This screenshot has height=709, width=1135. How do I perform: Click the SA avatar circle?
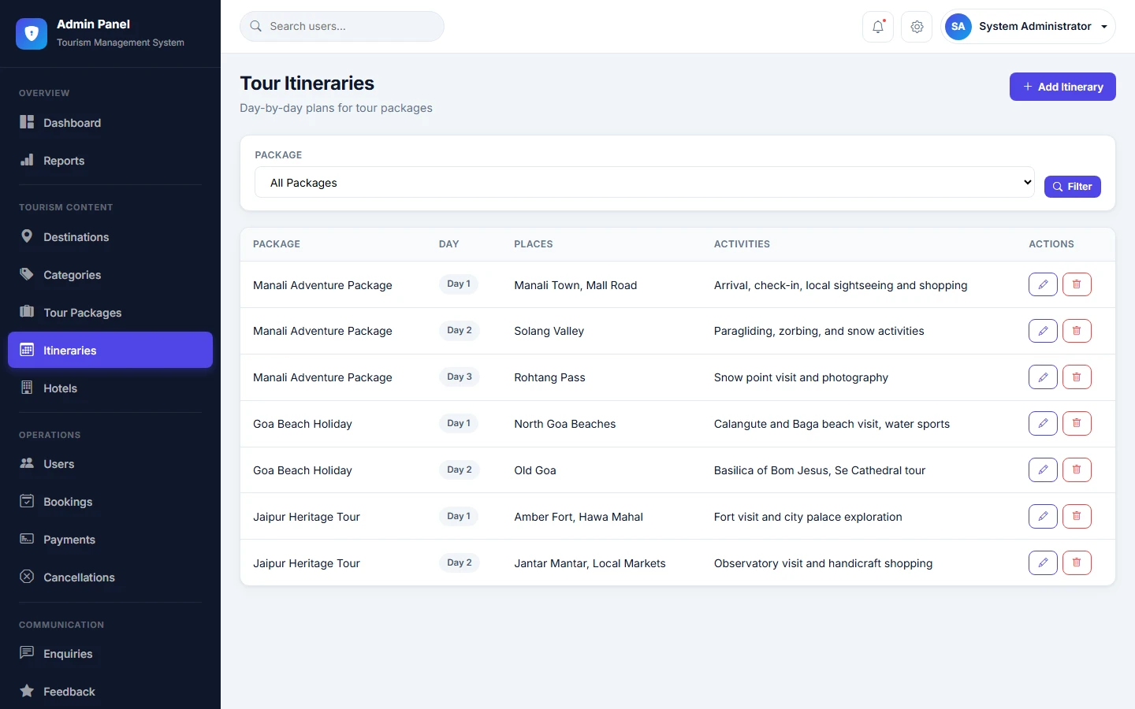click(x=958, y=26)
